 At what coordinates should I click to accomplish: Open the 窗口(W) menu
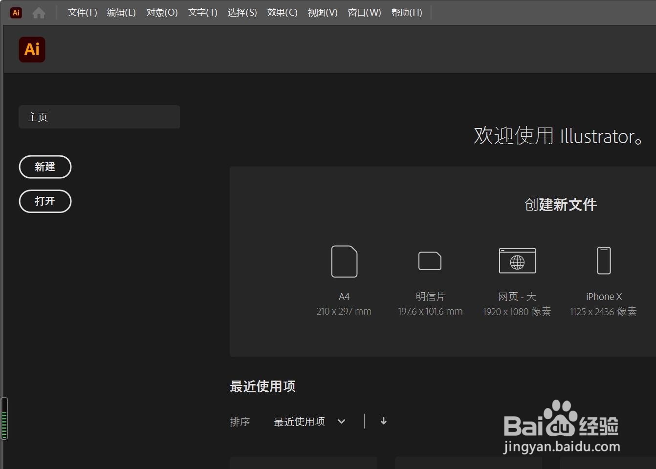364,13
